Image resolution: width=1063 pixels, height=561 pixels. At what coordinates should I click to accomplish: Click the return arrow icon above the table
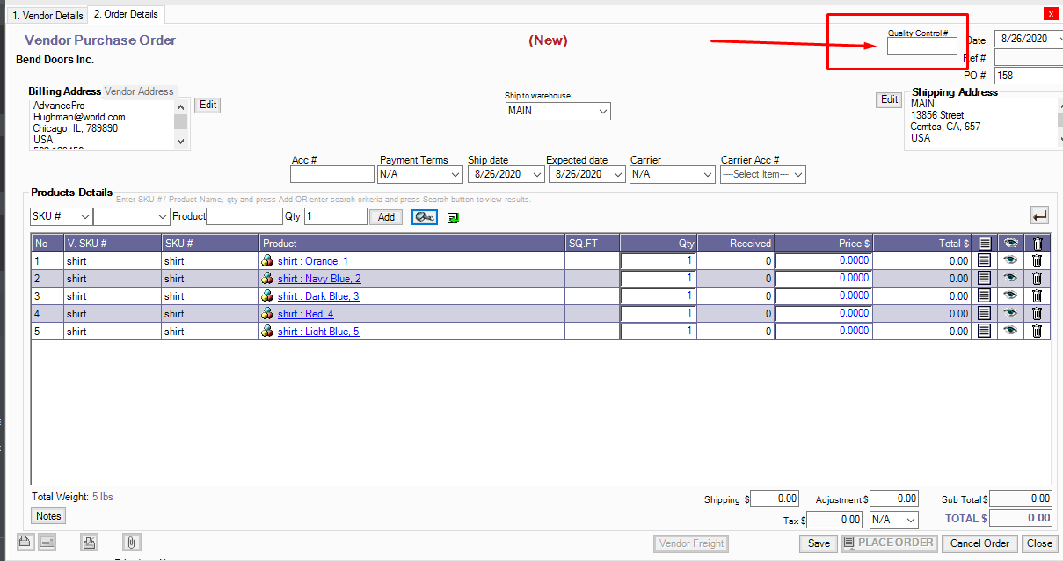tap(1040, 215)
